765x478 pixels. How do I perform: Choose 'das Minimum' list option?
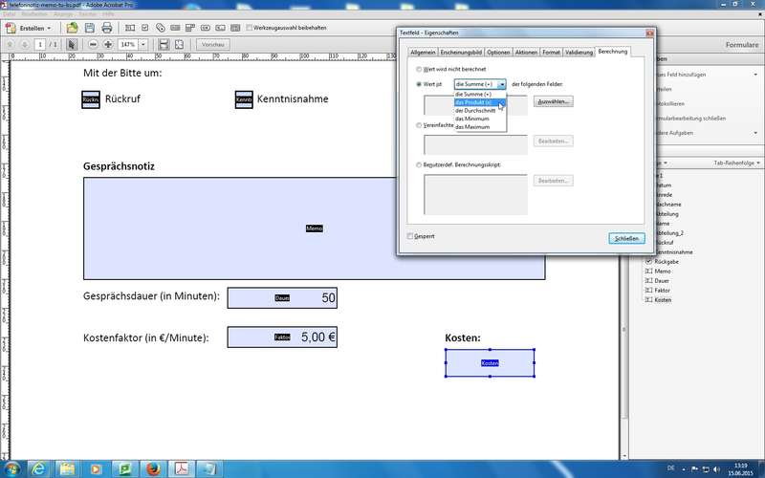pos(480,119)
